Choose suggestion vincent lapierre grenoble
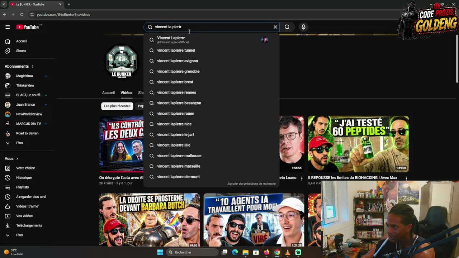 pyautogui.click(x=212, y=71)
